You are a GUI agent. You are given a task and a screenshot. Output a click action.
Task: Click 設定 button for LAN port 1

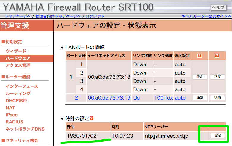(200, 77)
